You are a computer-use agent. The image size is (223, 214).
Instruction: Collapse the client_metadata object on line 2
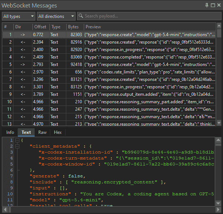click(17, 146)
